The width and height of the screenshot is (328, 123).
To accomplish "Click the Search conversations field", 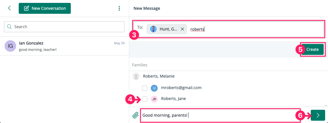I will tap(64, 27).
